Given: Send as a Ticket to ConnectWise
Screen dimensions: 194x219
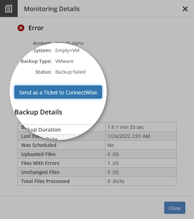Looking at the screenshot, I should (58, 92).
